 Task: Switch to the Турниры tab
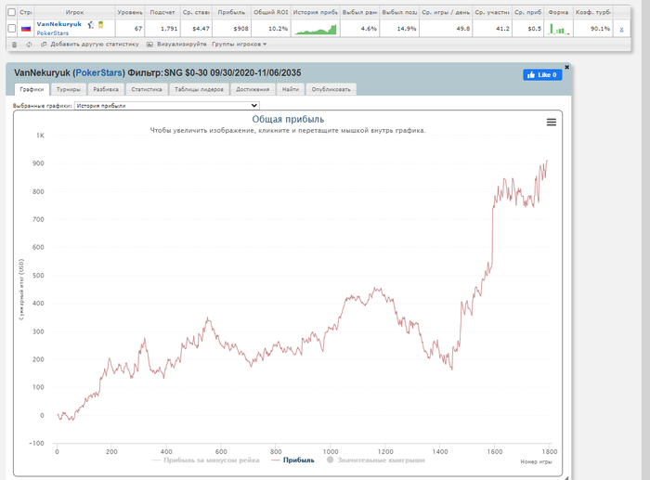69,89
